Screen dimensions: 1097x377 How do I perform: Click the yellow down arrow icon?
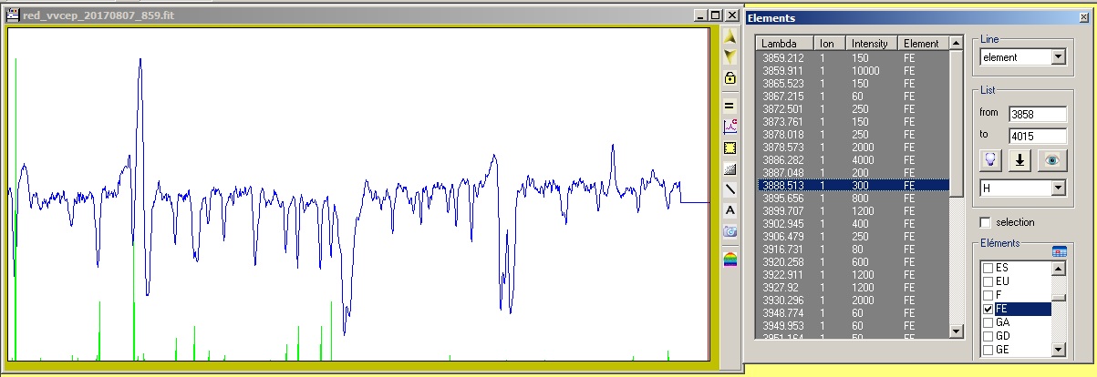click(730, 56)
